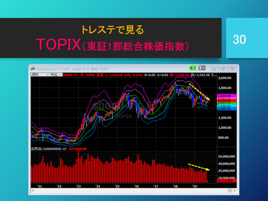Click the 始=1,541.05 open value
Viewport: 268px width, 201px height.
179,75
